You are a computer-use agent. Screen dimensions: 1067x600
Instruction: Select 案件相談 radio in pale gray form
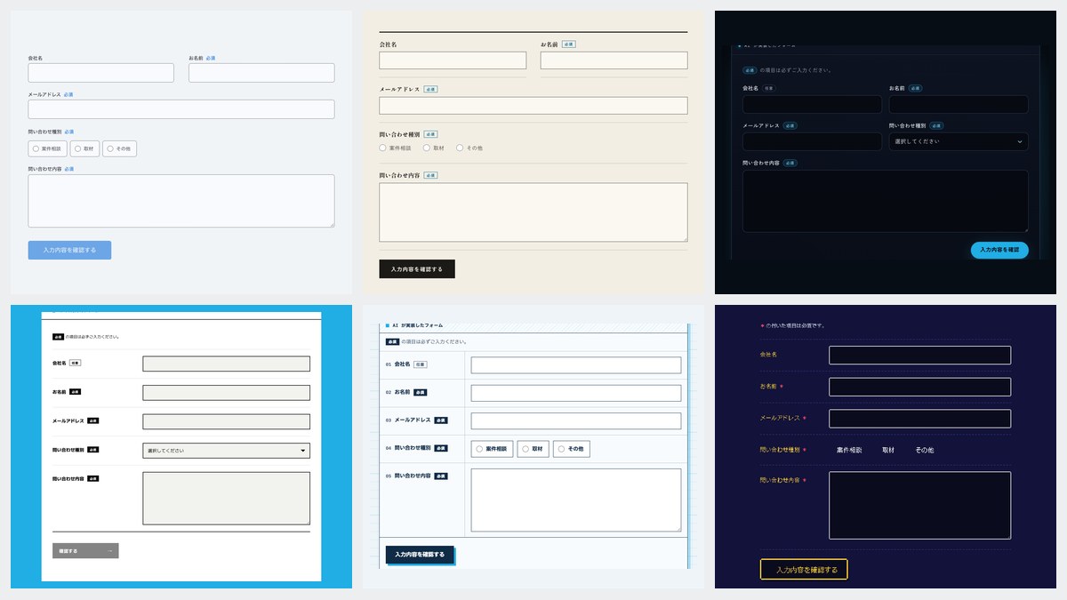pyautogui.click(x=48, y=148)
